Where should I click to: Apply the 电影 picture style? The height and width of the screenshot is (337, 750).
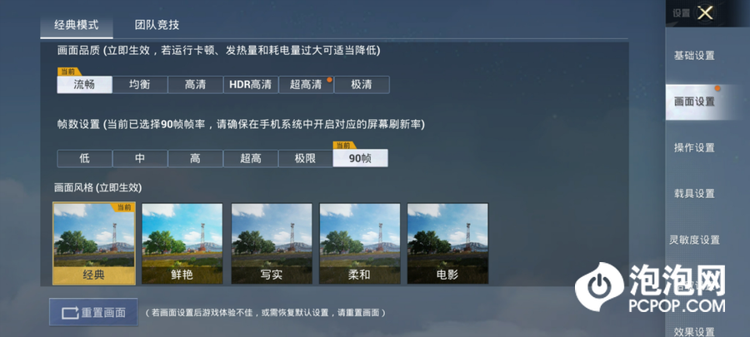pyautogui.click(x=447, y=244)
